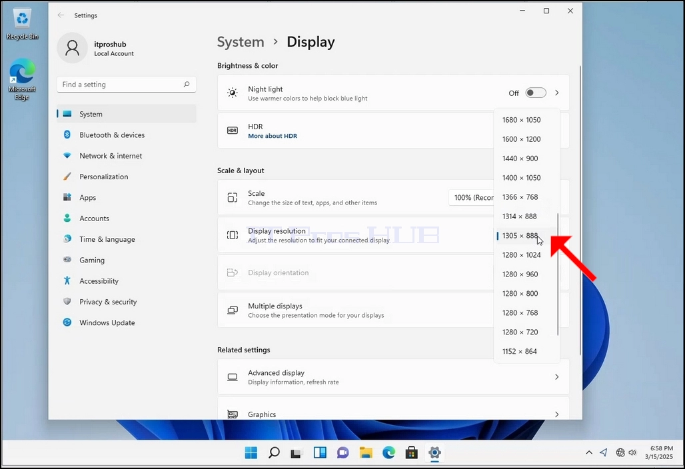Open the clock showing 6:58 PM
The width and height of the screenshot is (685, 469).
659,452
